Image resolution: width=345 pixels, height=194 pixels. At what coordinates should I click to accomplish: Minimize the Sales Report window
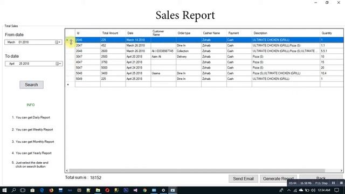pos(316,3)
